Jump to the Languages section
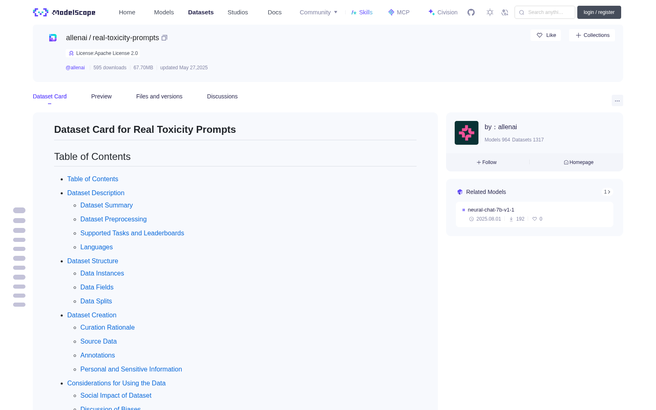This screenshot has width=656, height=410. pyautogui.click(x=96, y=247)
